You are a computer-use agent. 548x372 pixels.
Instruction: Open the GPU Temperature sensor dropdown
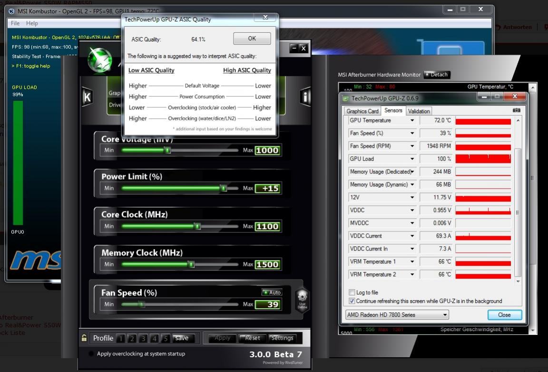click(x=412, y=121)
